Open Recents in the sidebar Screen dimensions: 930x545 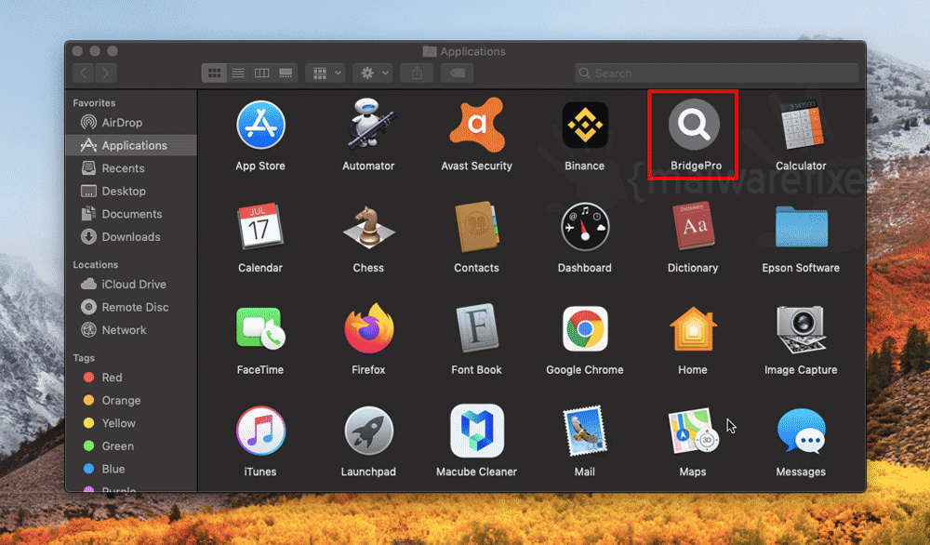(130, 168)
